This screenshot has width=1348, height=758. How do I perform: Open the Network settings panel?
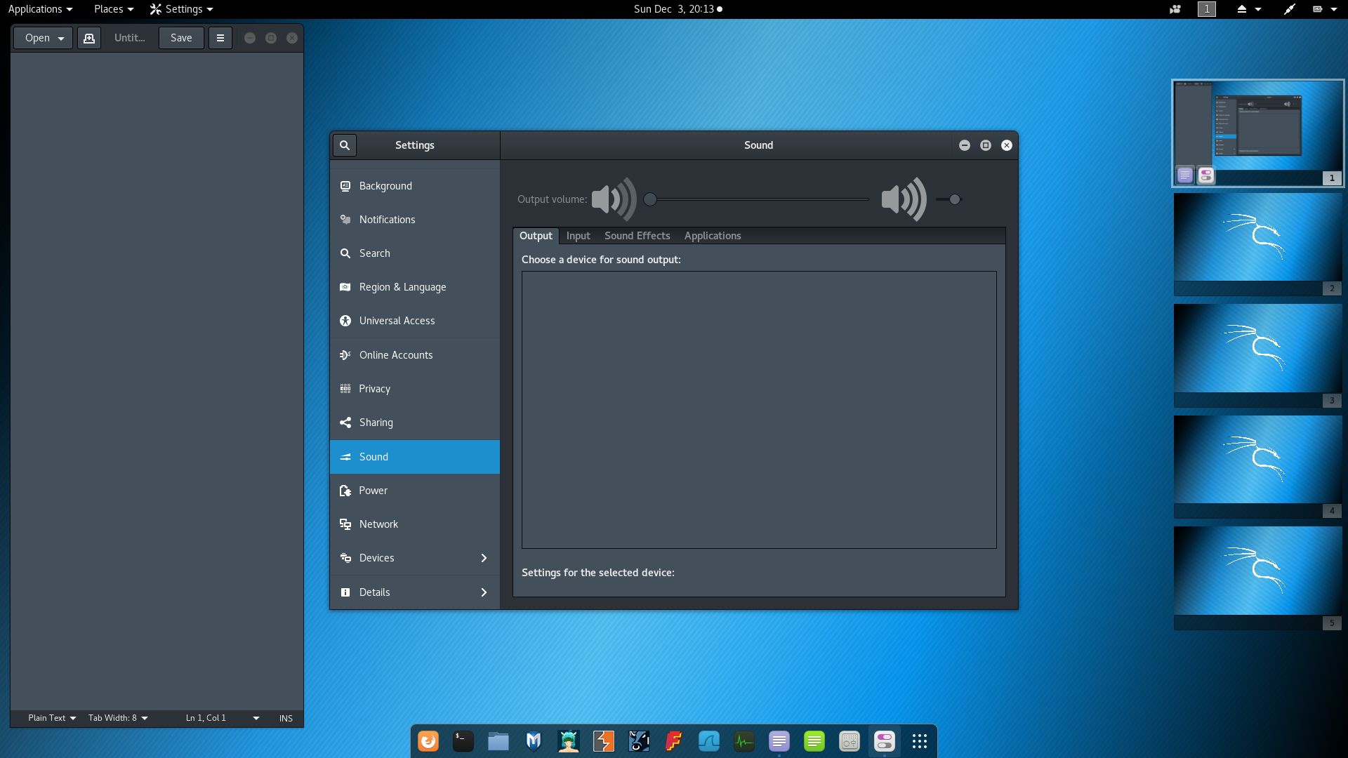[x=378, y=524]
